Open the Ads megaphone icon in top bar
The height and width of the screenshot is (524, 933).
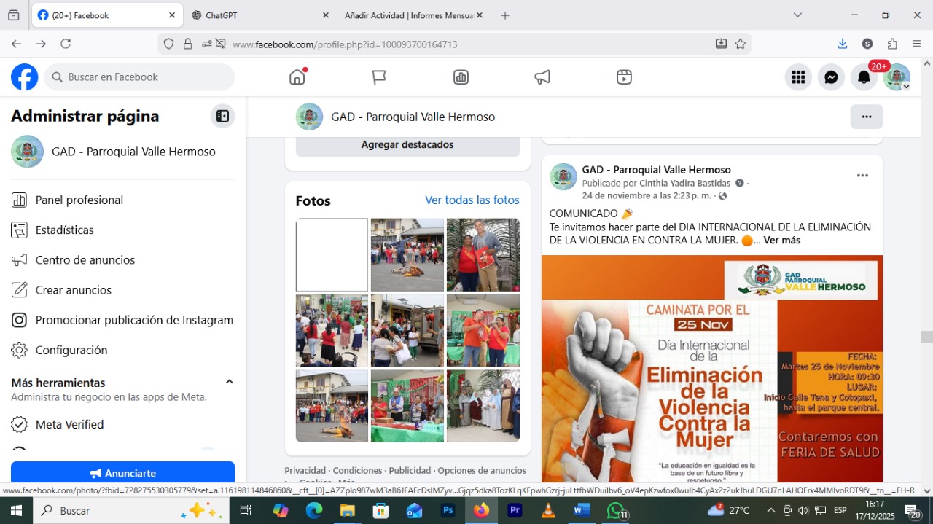pyautogui.click(x=542, y=77)
